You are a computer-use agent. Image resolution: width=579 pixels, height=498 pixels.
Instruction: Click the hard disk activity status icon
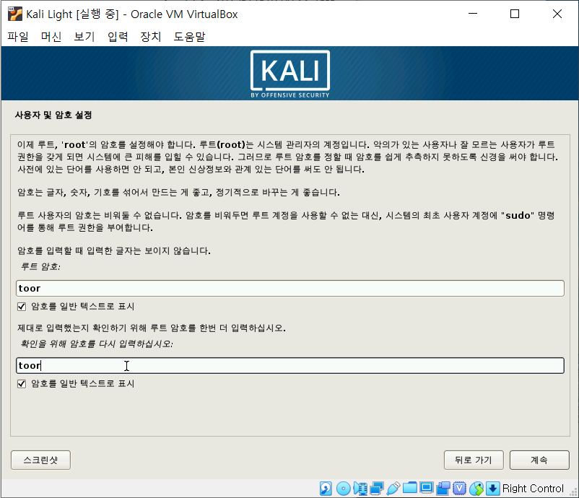point(326,489)
